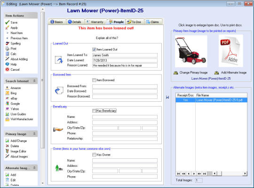Click the green Save checkmark icon

[x=7, y=23]
